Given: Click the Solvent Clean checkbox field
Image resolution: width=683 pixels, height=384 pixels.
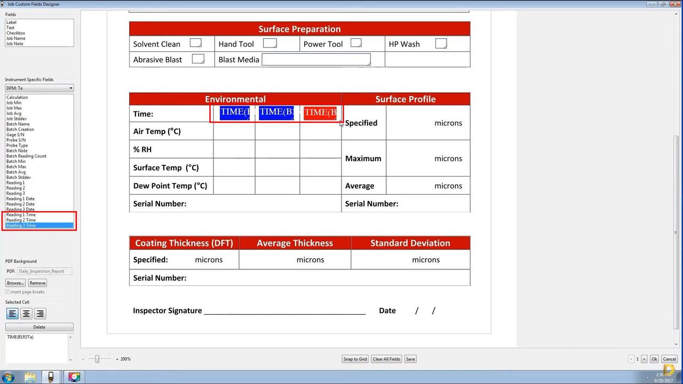Looking at the screenshot, I should (x=195, y=43).
